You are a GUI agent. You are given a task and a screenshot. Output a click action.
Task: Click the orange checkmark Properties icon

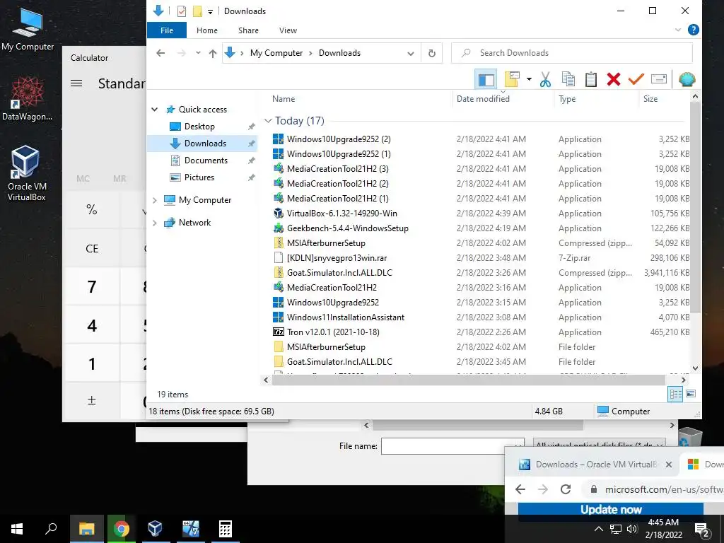click(636, 79)
